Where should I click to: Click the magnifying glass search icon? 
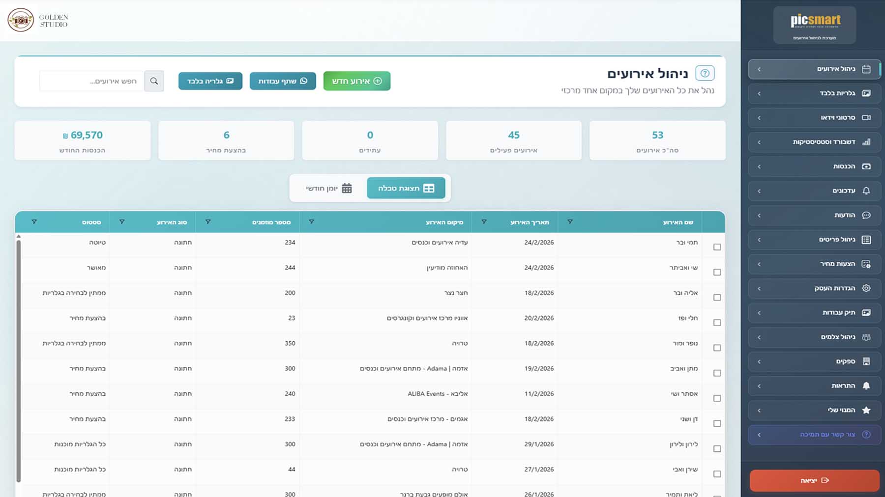[x=154, y=81]
